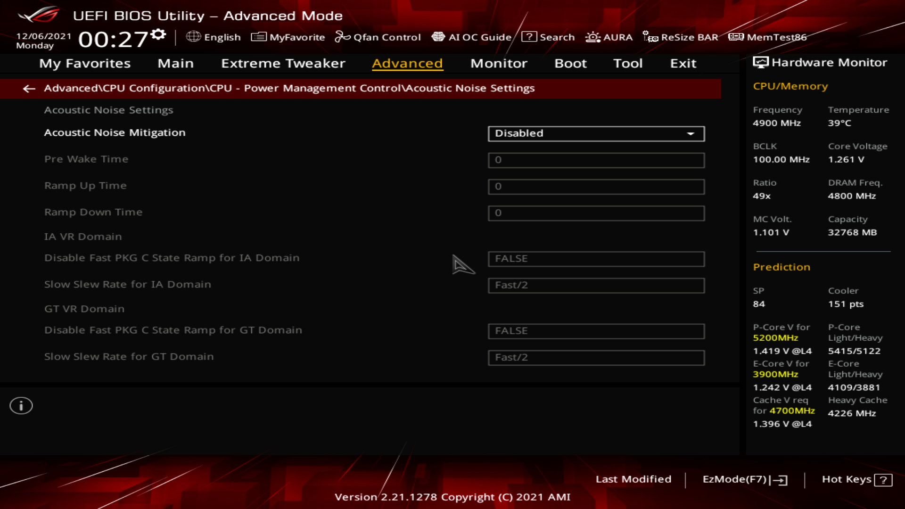The image size is (905, 509).
Task: Switch to EzMode(F7)
Action: [x=744, y=479]
